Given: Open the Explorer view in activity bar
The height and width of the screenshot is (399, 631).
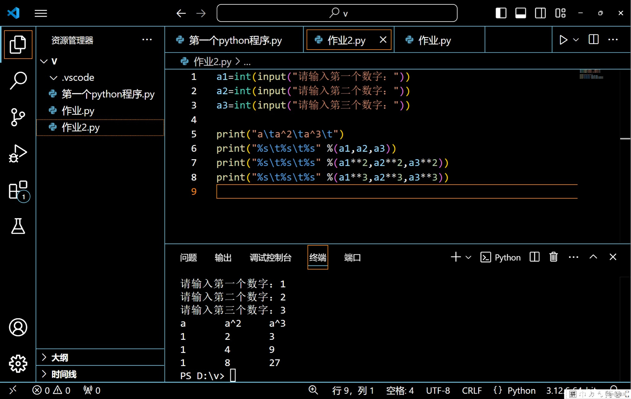Looking at the screenshot, I should [18, 44].
